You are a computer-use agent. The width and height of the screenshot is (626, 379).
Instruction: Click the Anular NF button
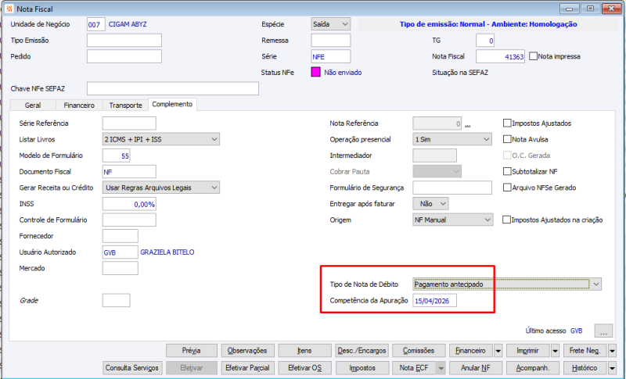(476, 368)
